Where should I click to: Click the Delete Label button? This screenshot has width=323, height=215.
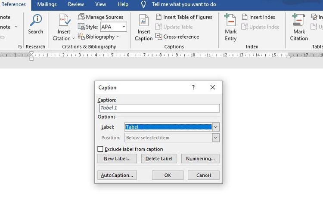[159, 159]
